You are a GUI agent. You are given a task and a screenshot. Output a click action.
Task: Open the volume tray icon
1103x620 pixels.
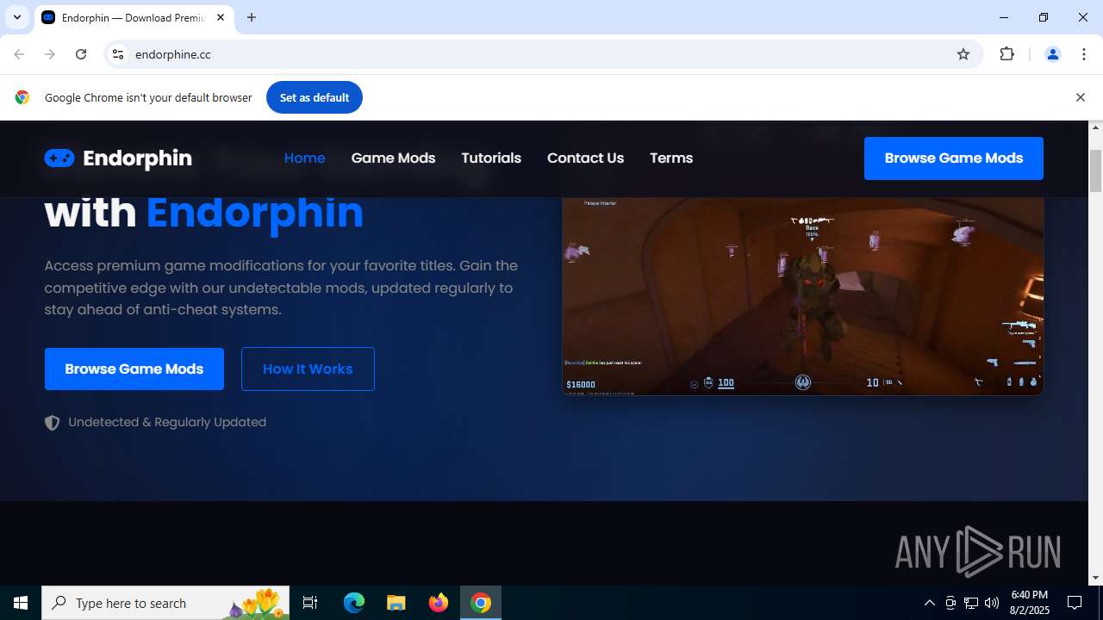coord(992,603)
